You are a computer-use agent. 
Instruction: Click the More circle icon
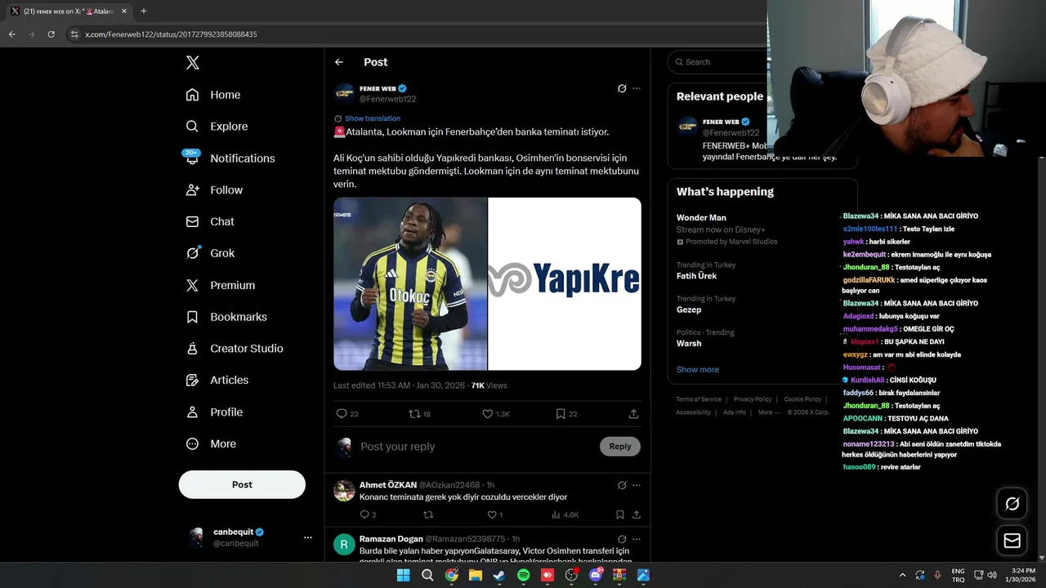[x=192, y=443]
